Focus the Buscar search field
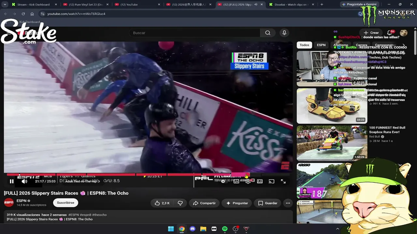The height and width of the screenshot is (234, 417). coord(194,33)
